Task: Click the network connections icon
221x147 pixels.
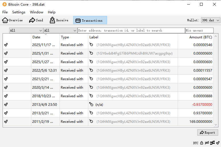Action: (x=212, y=143)
